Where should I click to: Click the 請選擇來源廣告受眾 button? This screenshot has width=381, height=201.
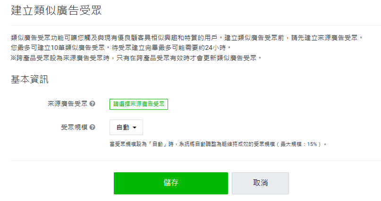(138, 104)
